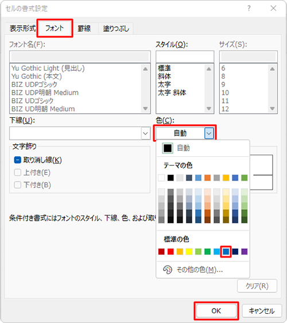Select the 自動 black color swatch
This screenshot has height=323, width=287.
coord(168,148)
